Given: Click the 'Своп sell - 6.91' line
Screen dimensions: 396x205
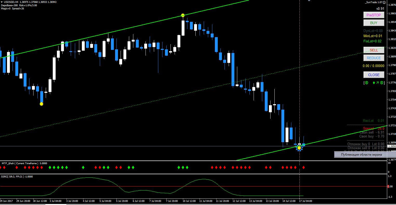Looking at the screenshot, I should pyautogui.click(x=372, y=132).
